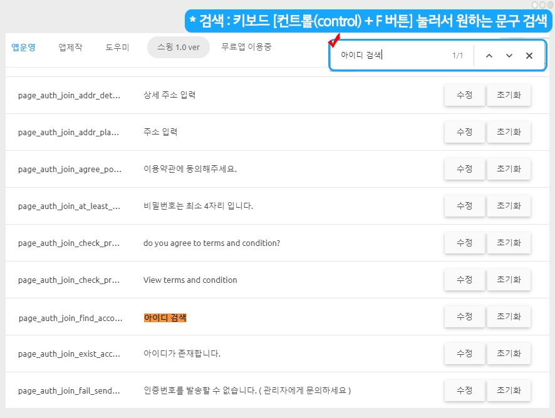Edit the 주소 입력 row with 수정
Viewport: 555px width, 418px height.
click(x=464, y=132)
